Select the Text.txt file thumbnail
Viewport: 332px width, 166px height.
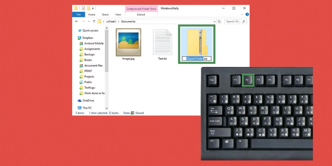tap(162, 42)
